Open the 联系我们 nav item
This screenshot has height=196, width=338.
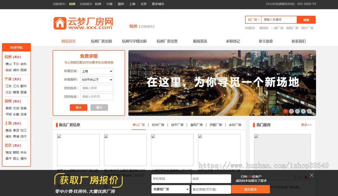click(x=299, y=41)
